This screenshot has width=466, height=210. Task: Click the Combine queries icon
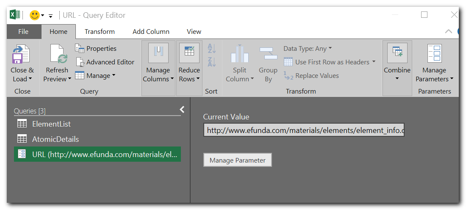pos(397,53)
